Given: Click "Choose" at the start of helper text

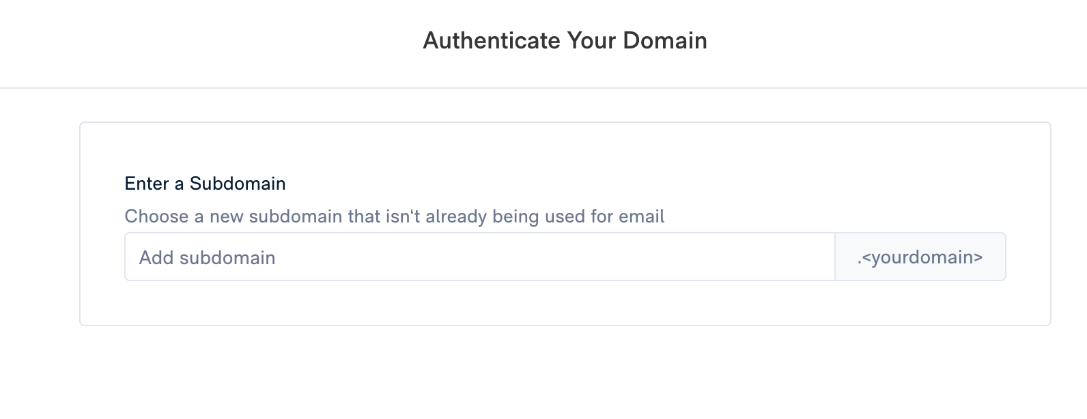Looking at the screenshot, I should click(x=156, y=217).
